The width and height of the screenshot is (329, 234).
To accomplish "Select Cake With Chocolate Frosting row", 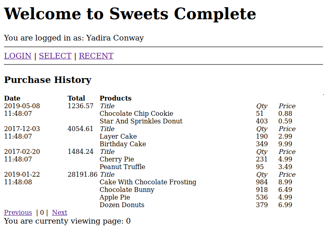I will [148, 182].
